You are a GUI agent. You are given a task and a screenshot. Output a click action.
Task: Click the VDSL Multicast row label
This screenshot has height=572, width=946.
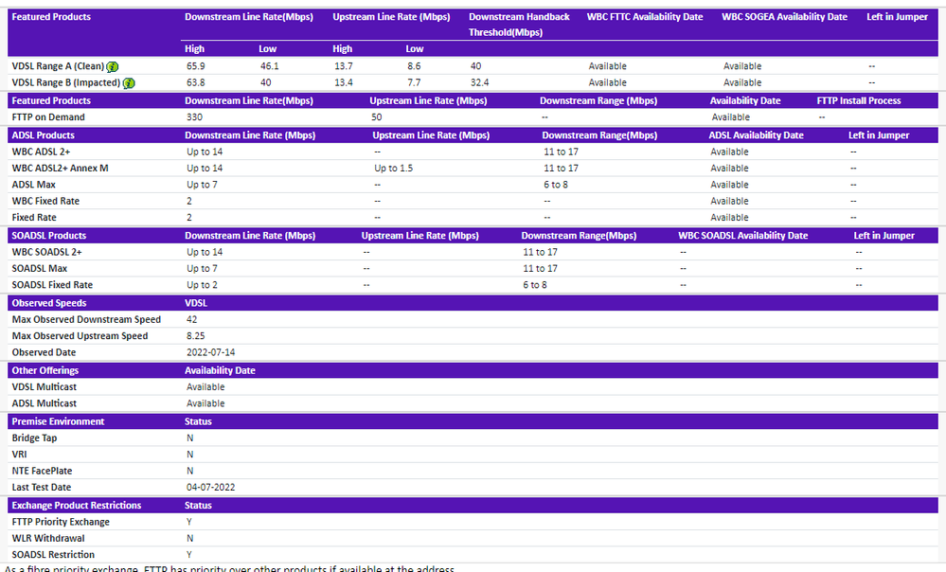[x=45, y=387]
